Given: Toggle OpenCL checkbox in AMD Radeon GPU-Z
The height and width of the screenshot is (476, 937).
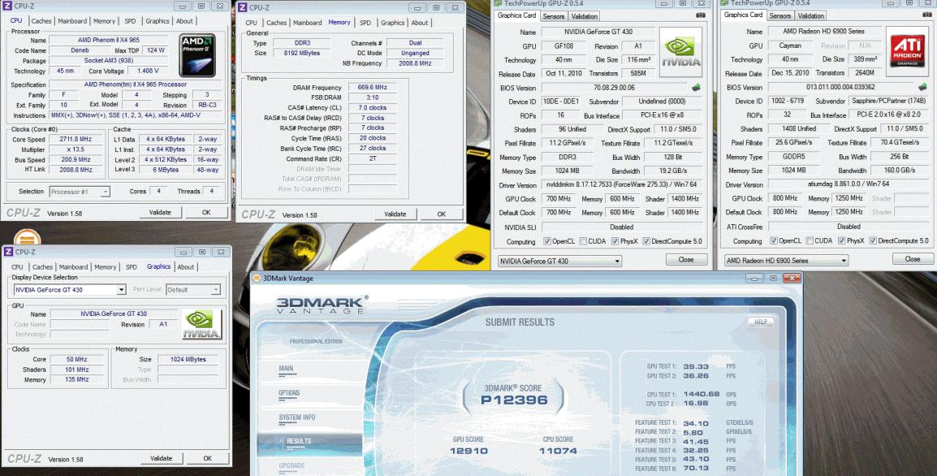Looking at the screenshot, I should pyautogui.click(x=774, y=240).
